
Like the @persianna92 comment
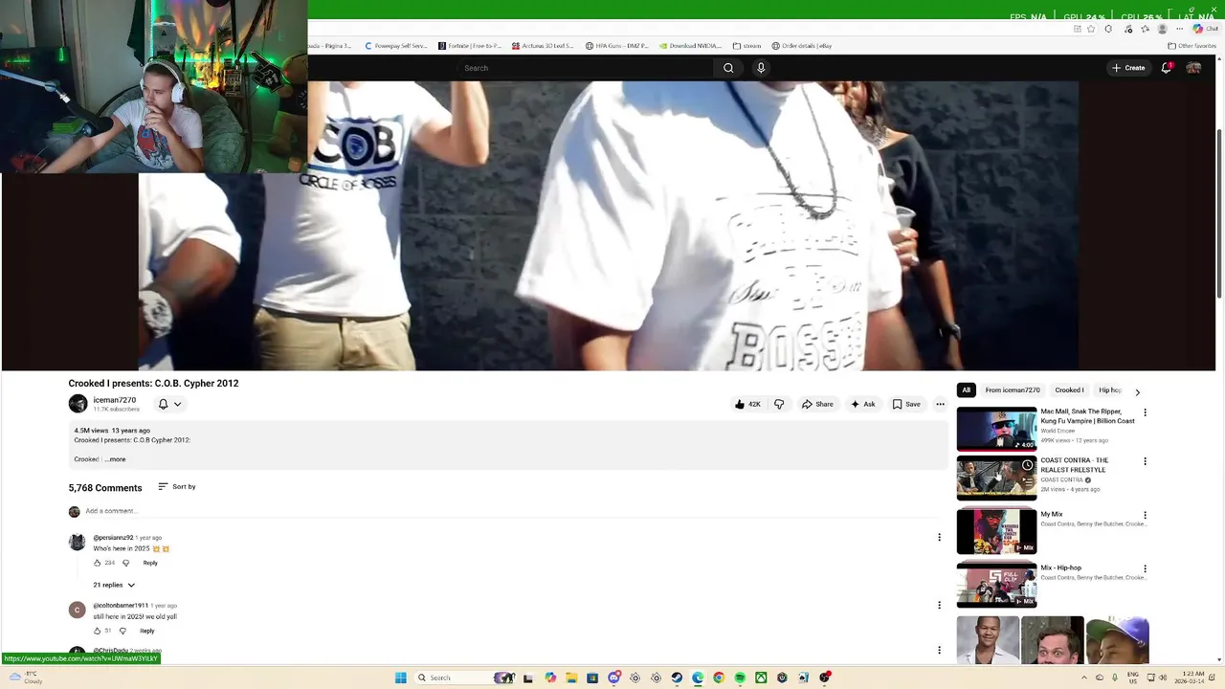(x=97, y=563)
